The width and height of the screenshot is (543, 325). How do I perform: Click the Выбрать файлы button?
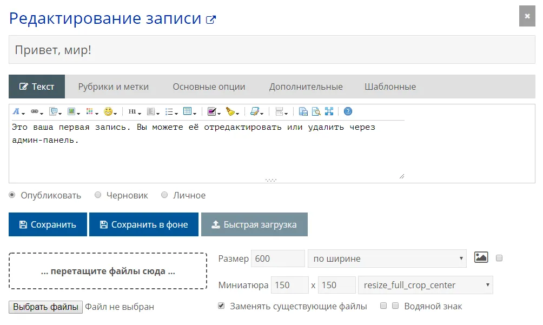pyautogui.click(x=46, y=307)
